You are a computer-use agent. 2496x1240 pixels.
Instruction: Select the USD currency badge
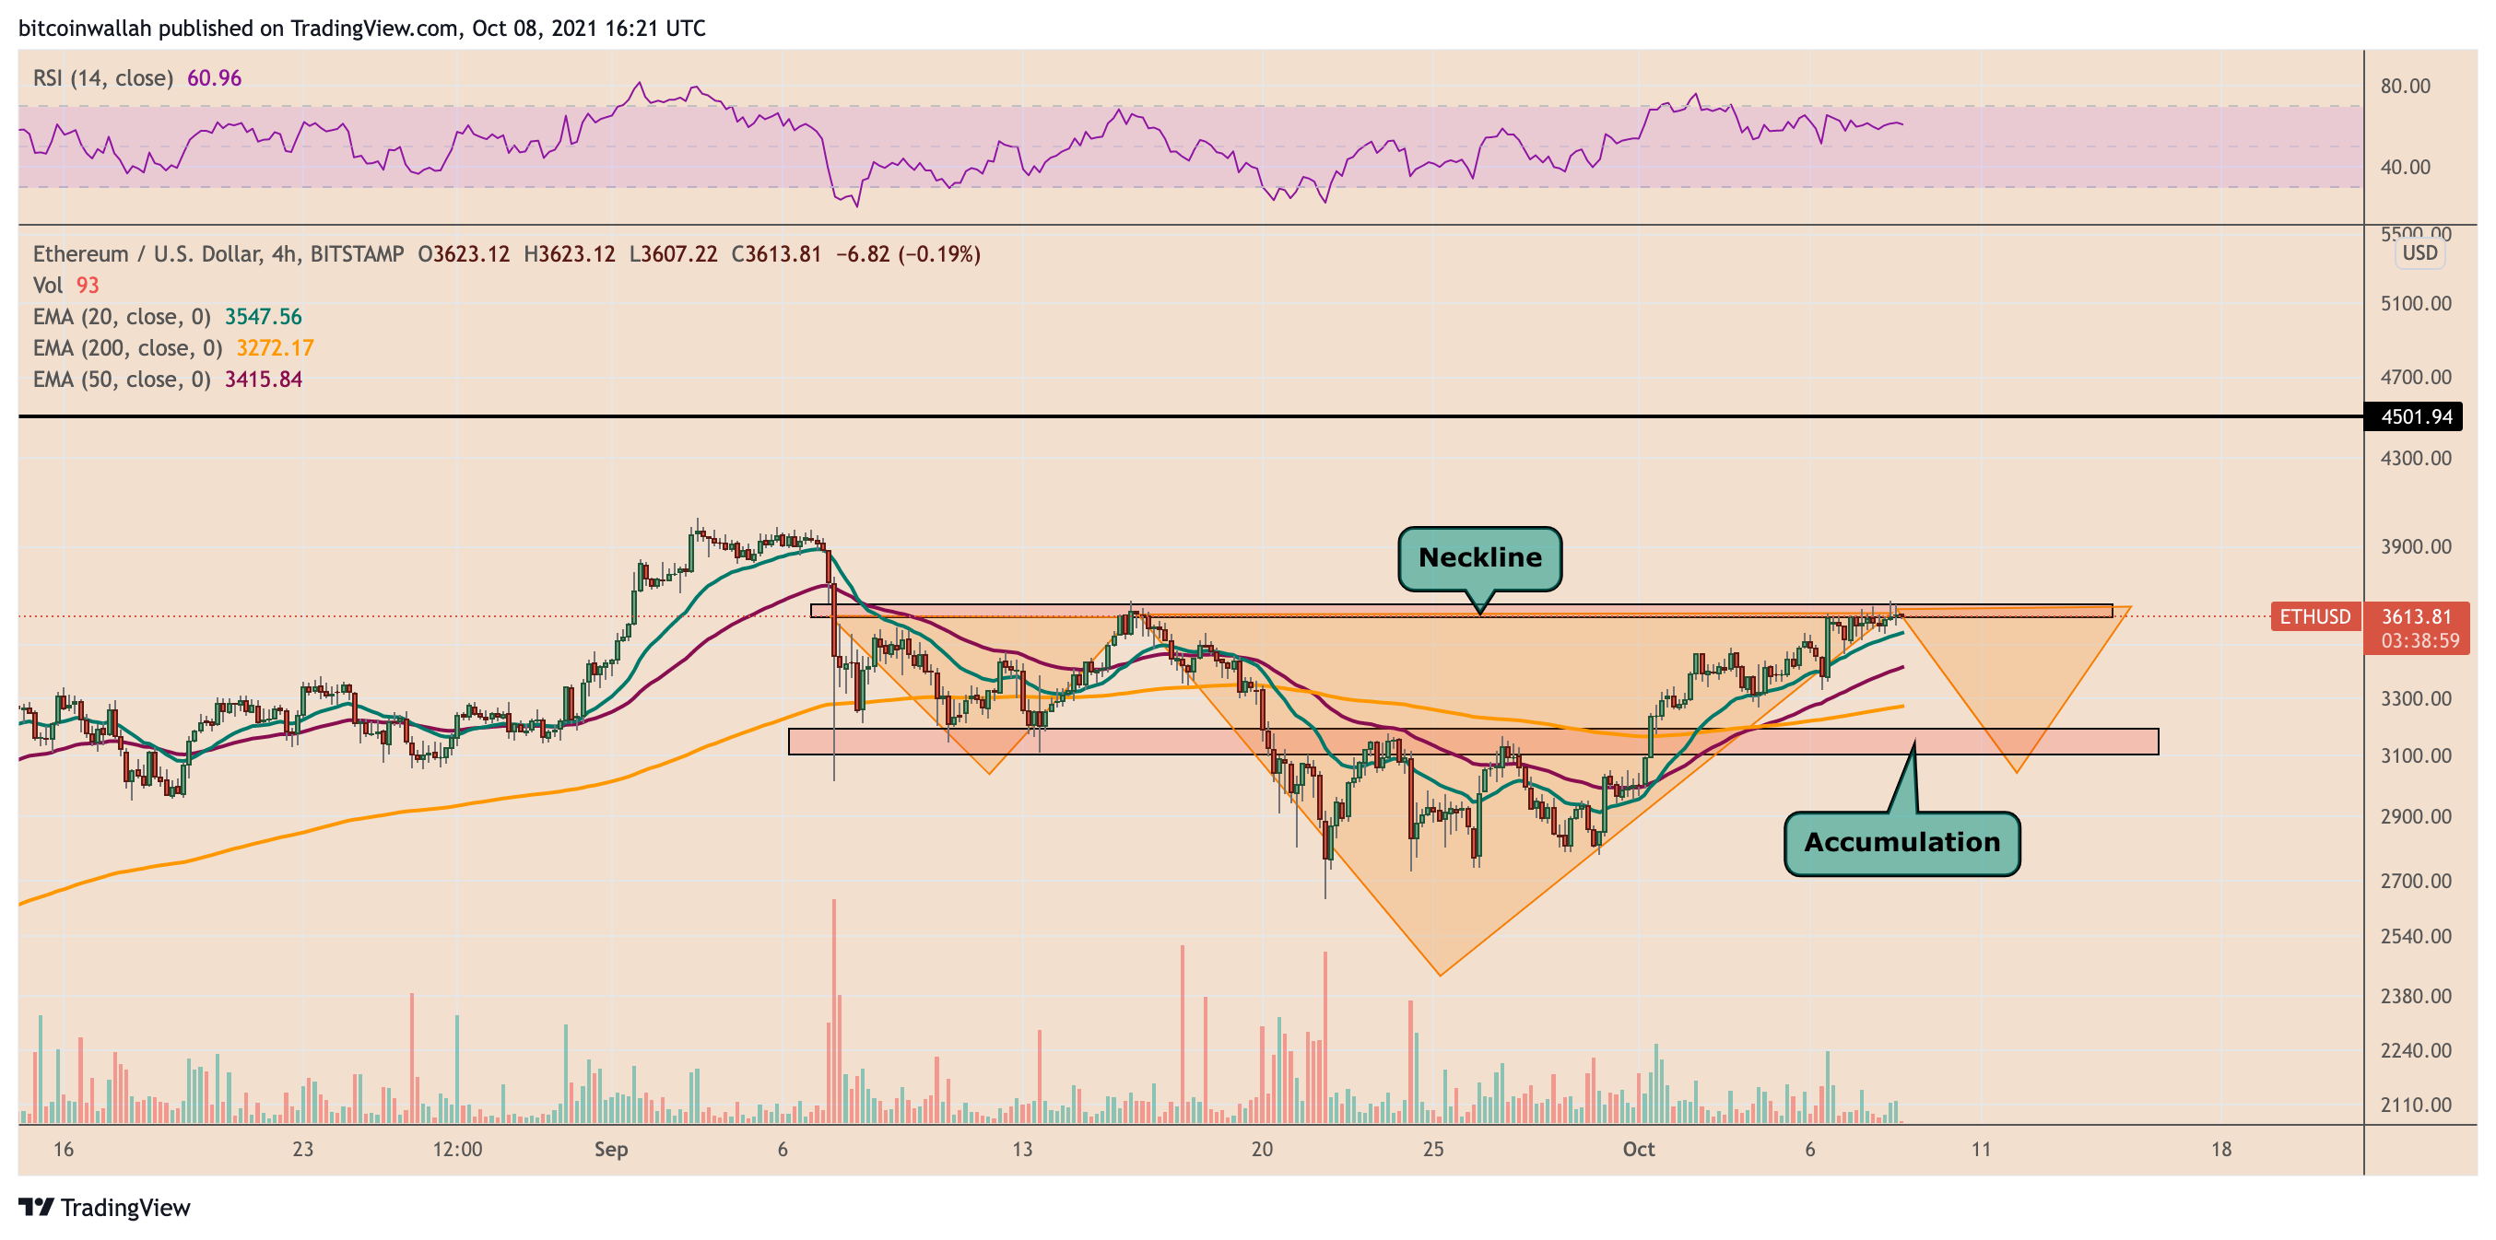pyautogui.click(x=2419, y=252)
